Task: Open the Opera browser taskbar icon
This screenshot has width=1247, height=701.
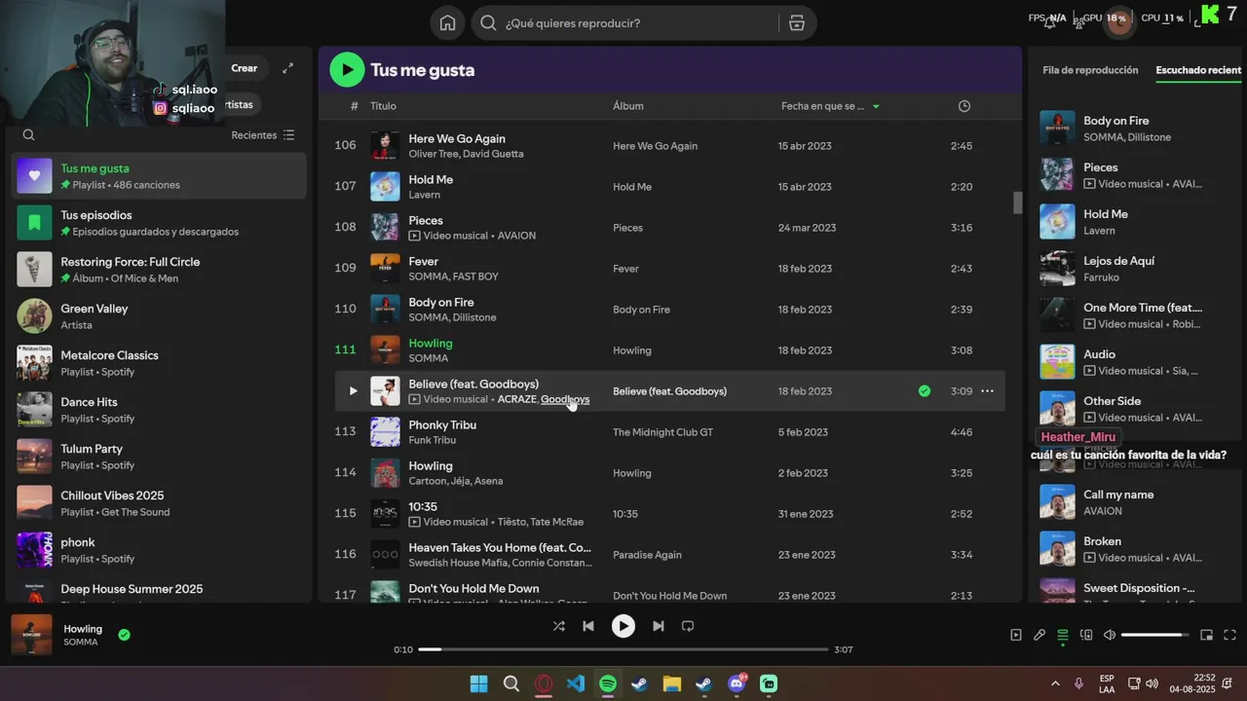Action: point(543,684)
